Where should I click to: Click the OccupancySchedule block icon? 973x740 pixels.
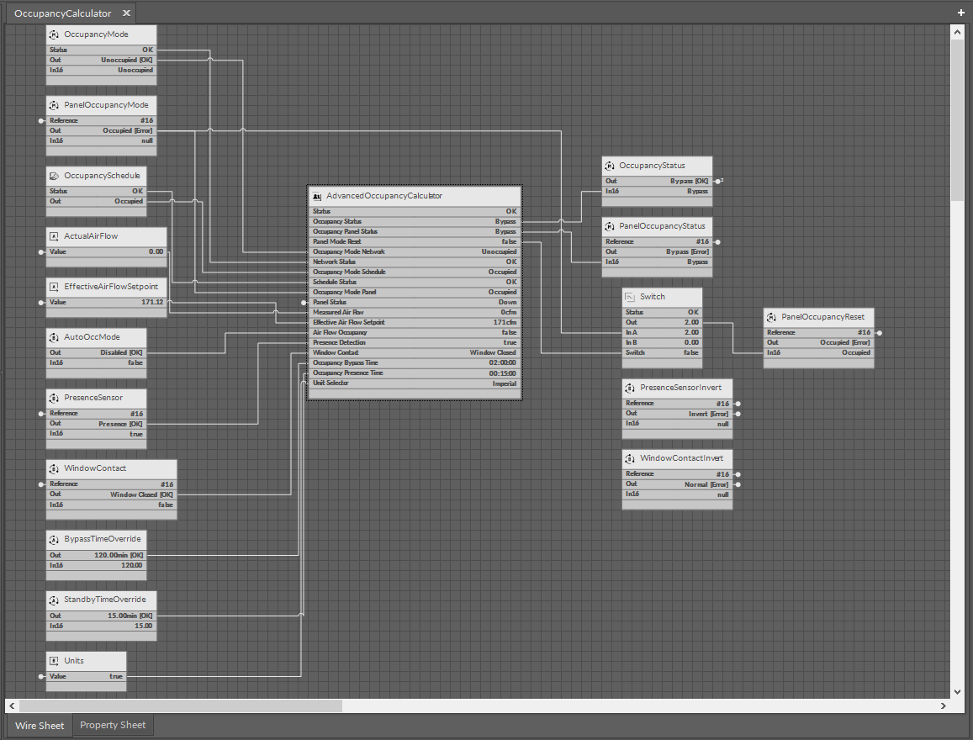(54, 176)
